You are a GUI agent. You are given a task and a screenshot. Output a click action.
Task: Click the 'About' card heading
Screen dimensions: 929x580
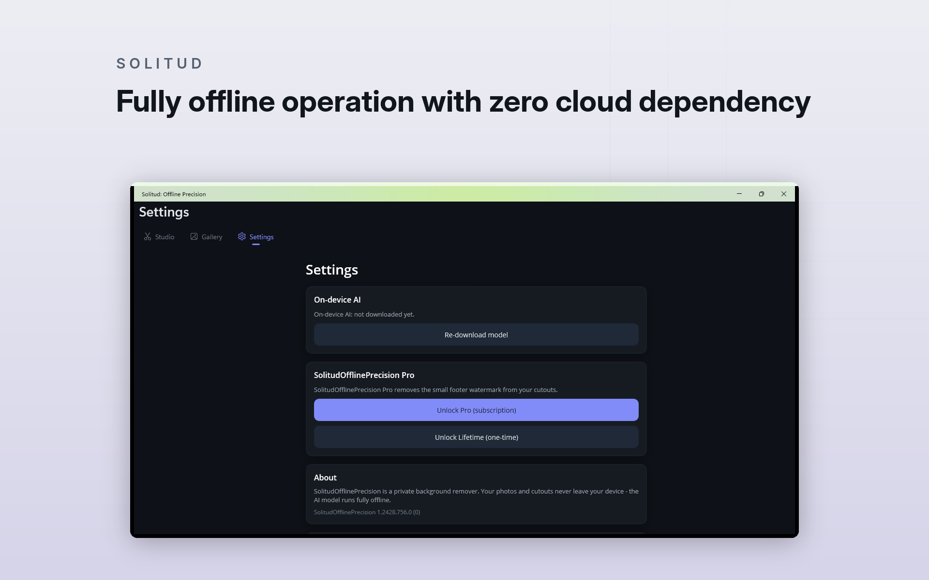325,478
